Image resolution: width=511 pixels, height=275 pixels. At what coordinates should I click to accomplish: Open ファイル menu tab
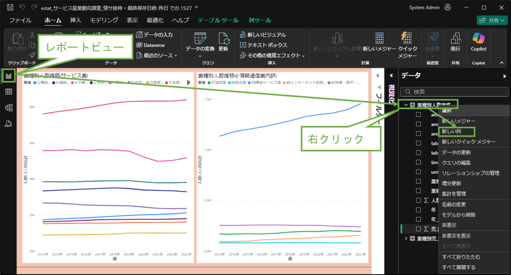pyautogui.click(x=20, y=20)
